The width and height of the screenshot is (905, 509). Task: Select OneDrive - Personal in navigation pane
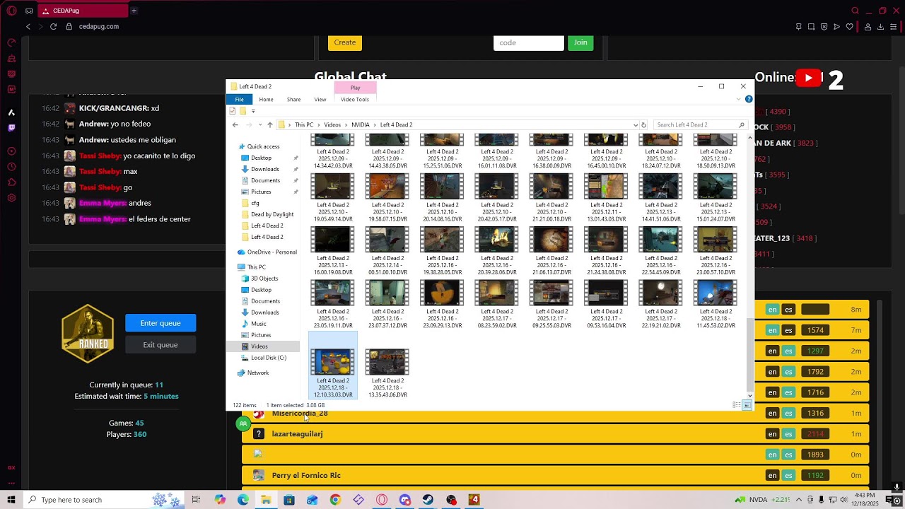point(272,252)
